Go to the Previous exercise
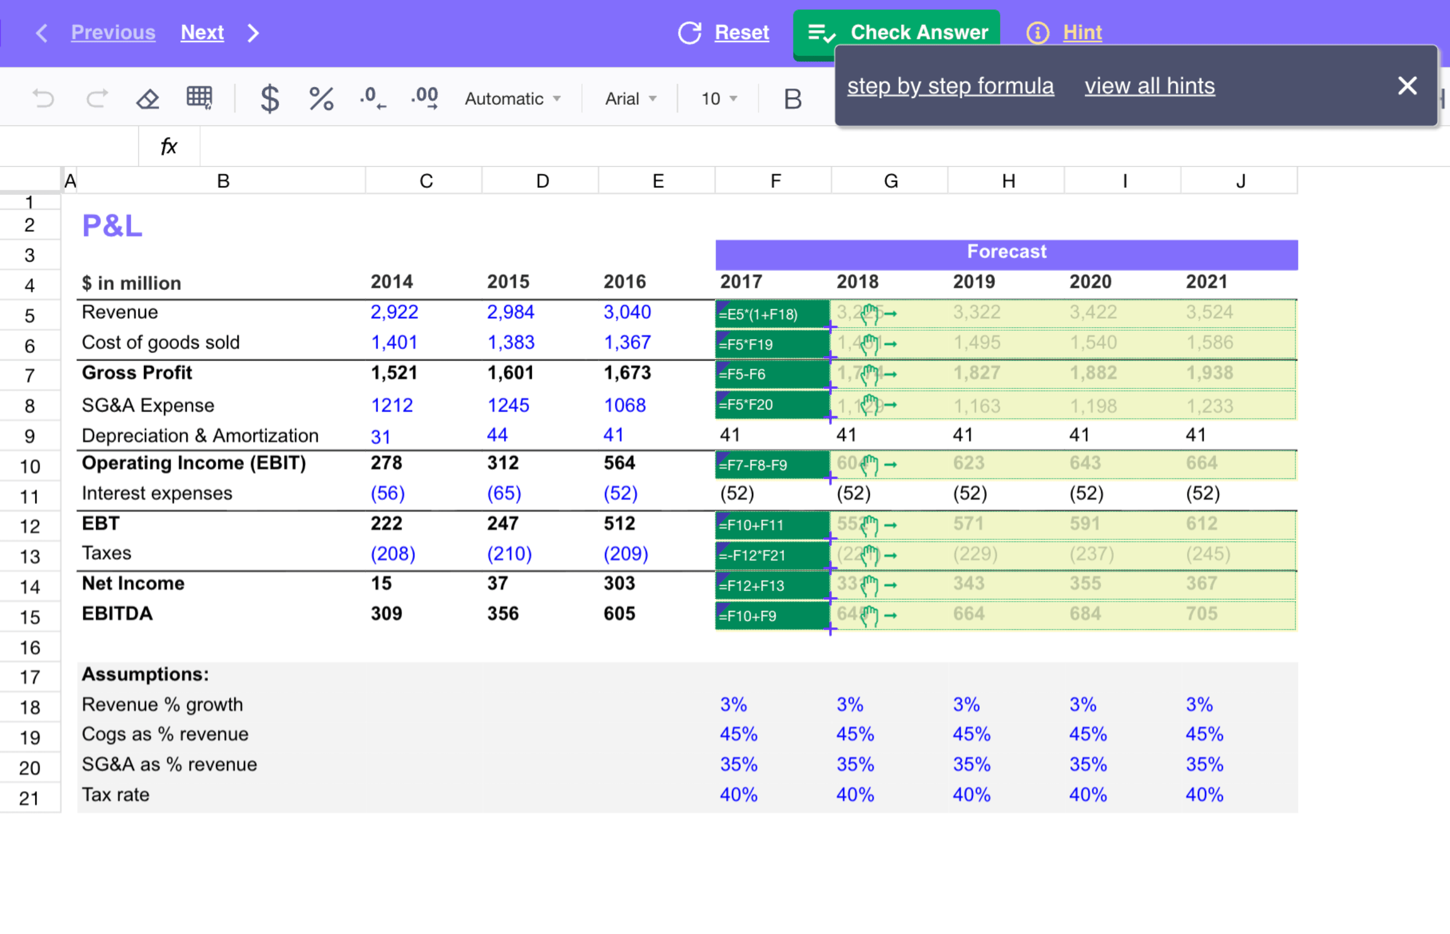This screenshot has width=1450, height=934. 113,32
